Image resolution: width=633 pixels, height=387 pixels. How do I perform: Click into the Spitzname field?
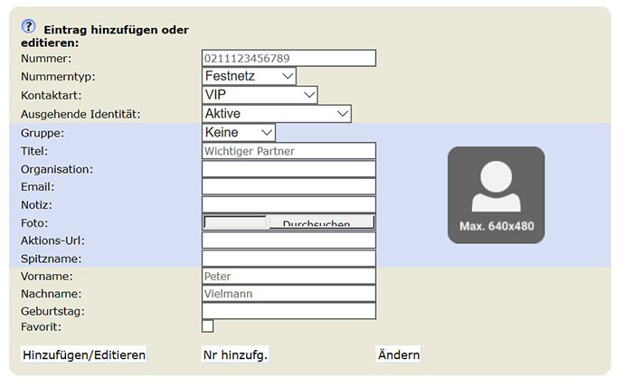288,259
